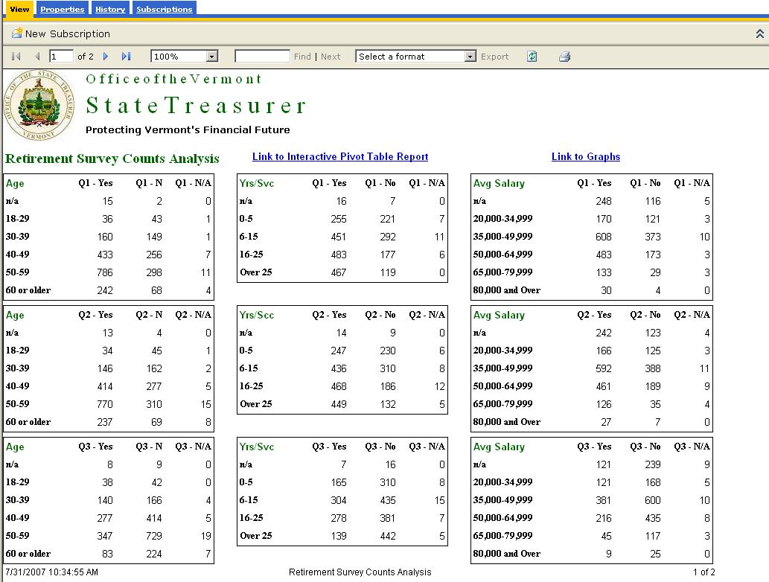The width and height of the screenshot is (769, 582).
Task: Click '18-29' row label in Q3 Age table
Action: (x=17, y=482)
